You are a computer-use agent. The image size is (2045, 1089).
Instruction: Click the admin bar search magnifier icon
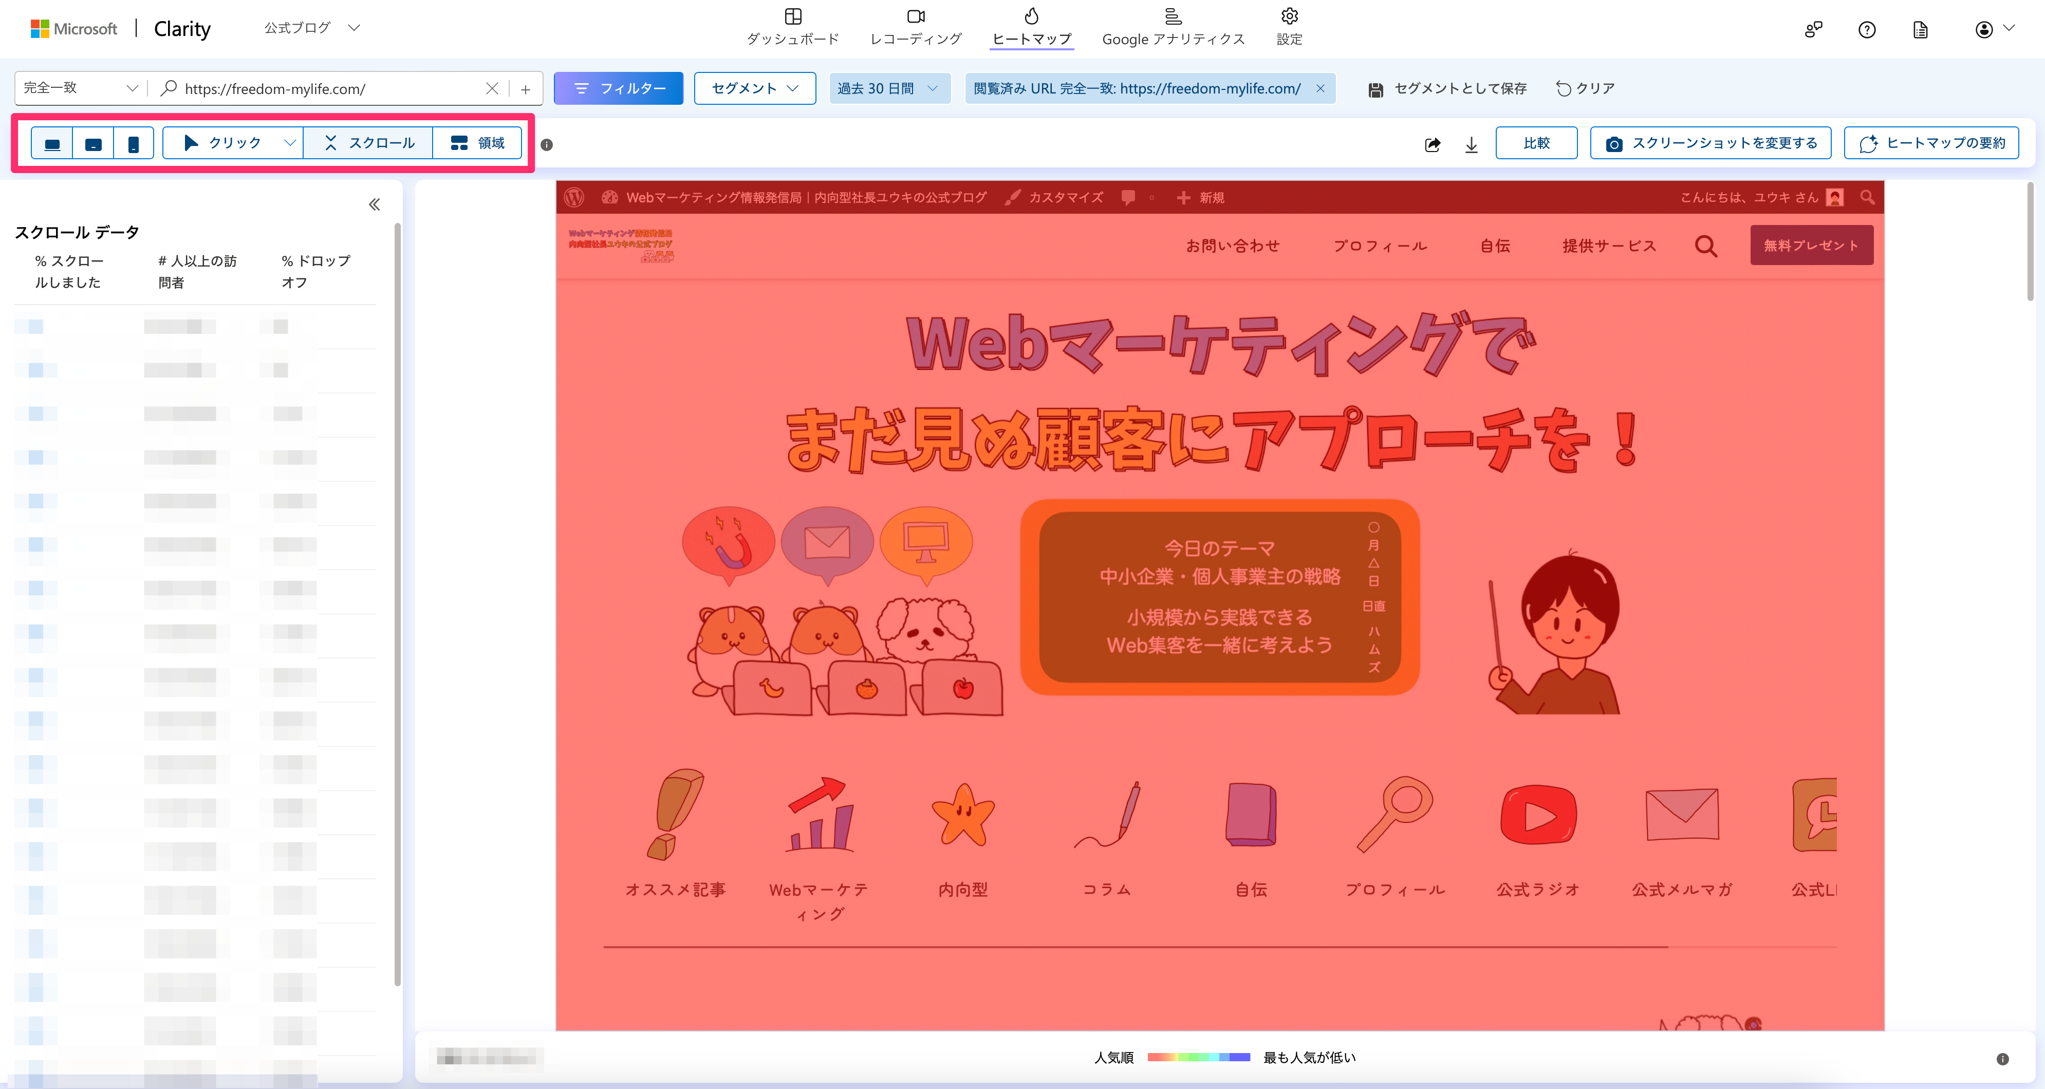pyautogui.click(x=1867, y=197)
